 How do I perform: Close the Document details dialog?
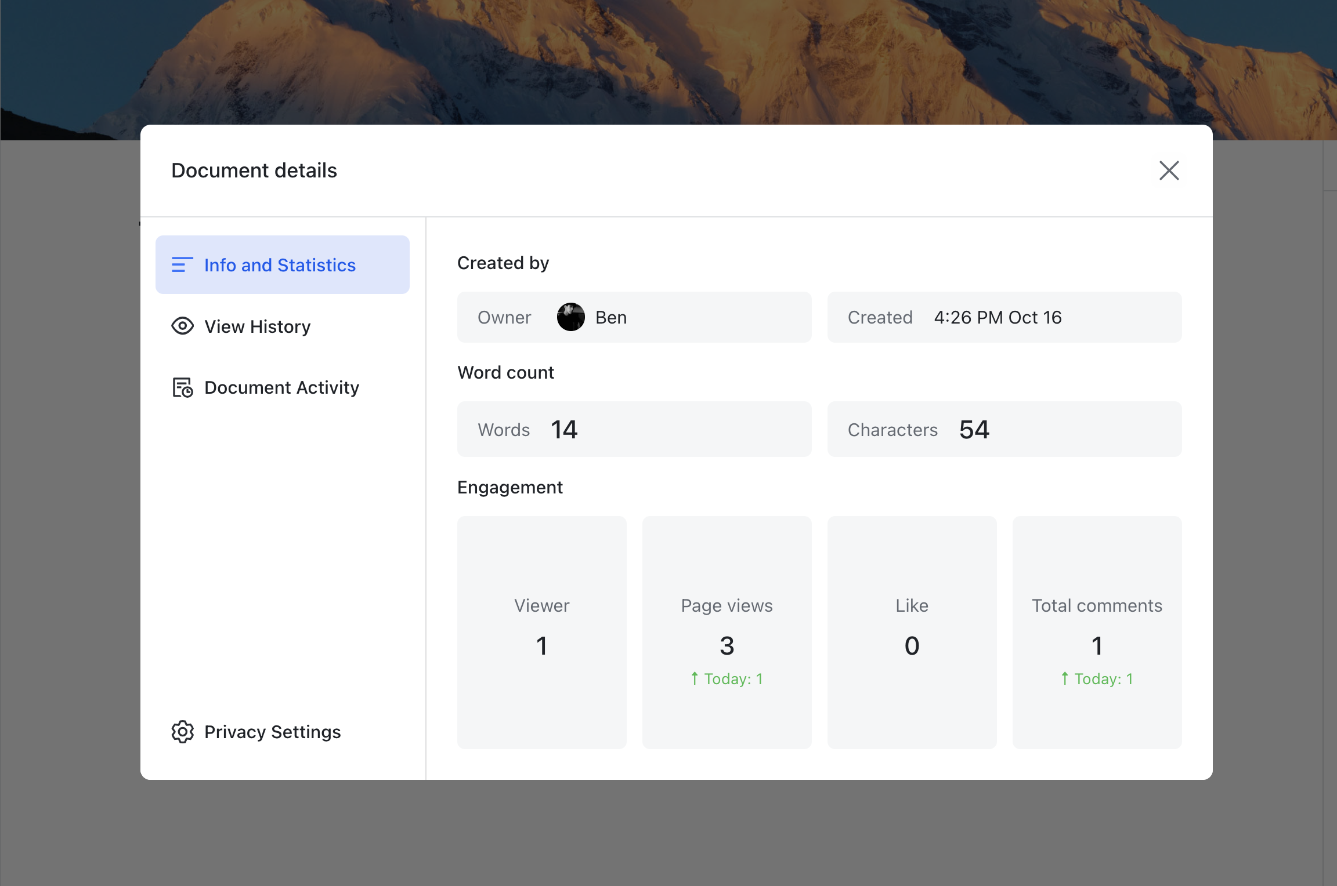coord(1169,170)
